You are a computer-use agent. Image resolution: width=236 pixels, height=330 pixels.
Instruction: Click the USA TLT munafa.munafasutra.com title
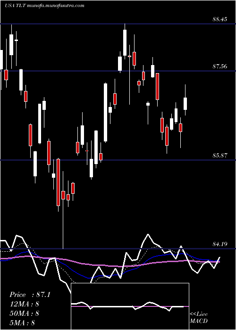pos(44,6)
